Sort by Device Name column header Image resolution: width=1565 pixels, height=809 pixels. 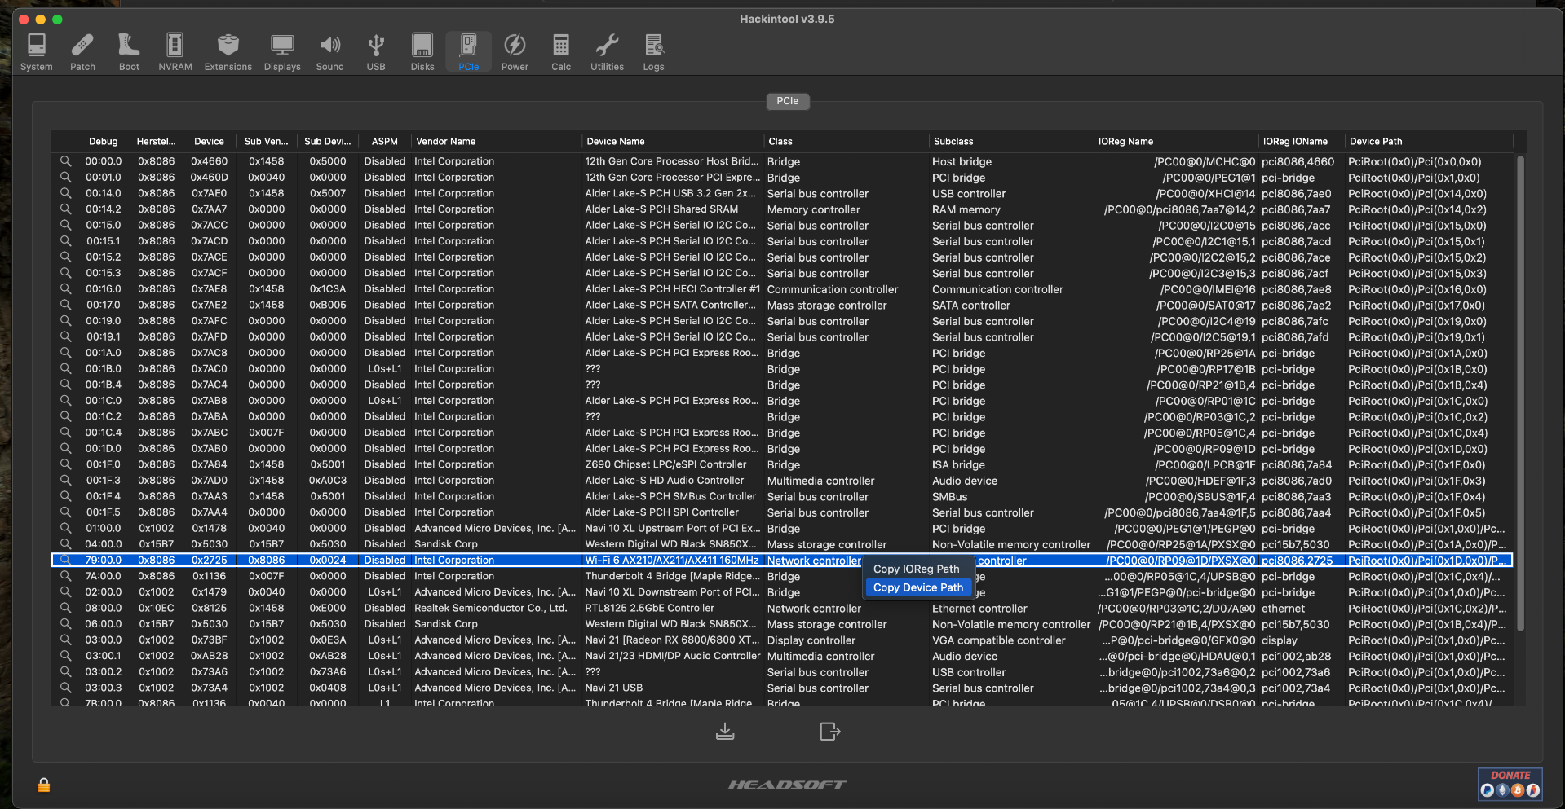coord(615,141)
